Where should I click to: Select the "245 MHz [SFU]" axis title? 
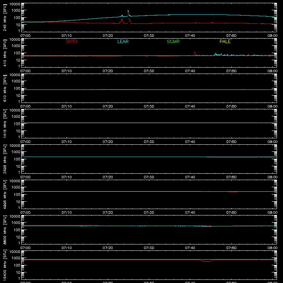pyautogui.click(x=5, y=17)
